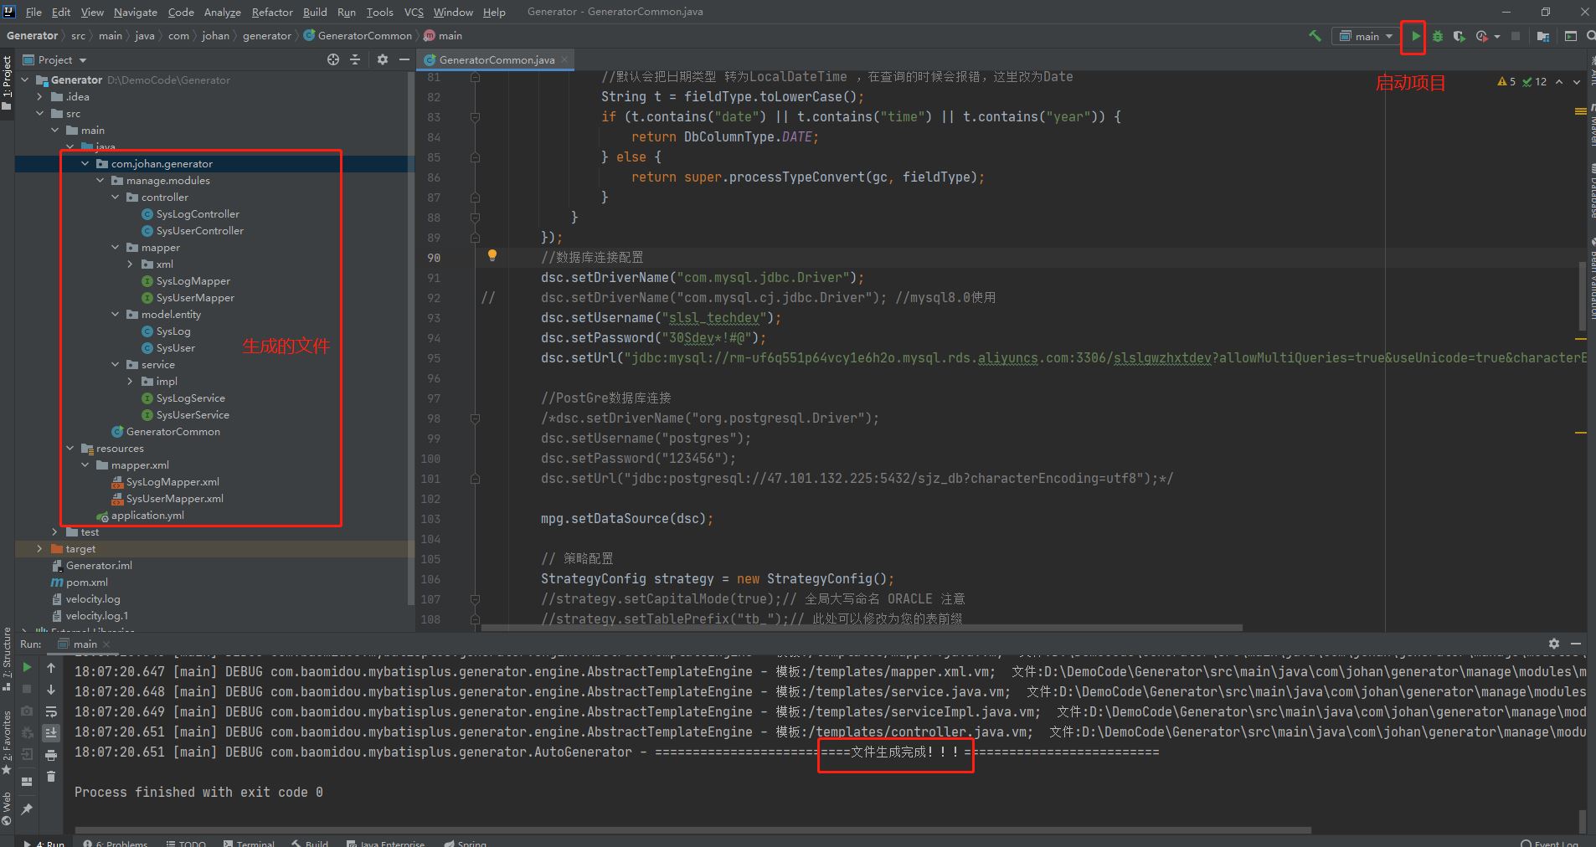Run with coverage using the shield icon

(1460, 36)
